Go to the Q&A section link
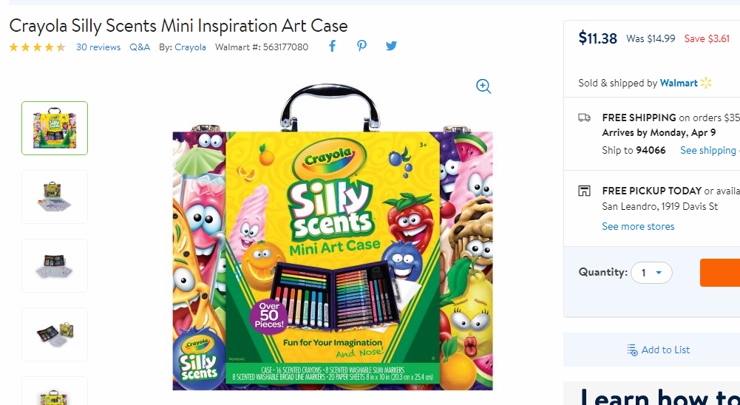This screenshot has width=740, height=405. click(x=140, y=47)
